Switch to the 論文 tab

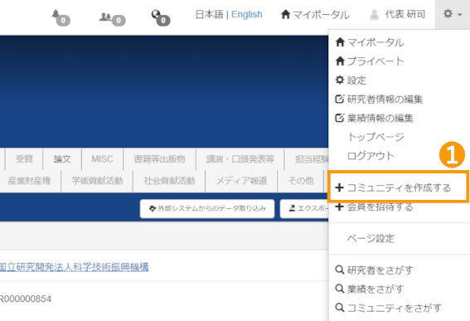point(62,158)
